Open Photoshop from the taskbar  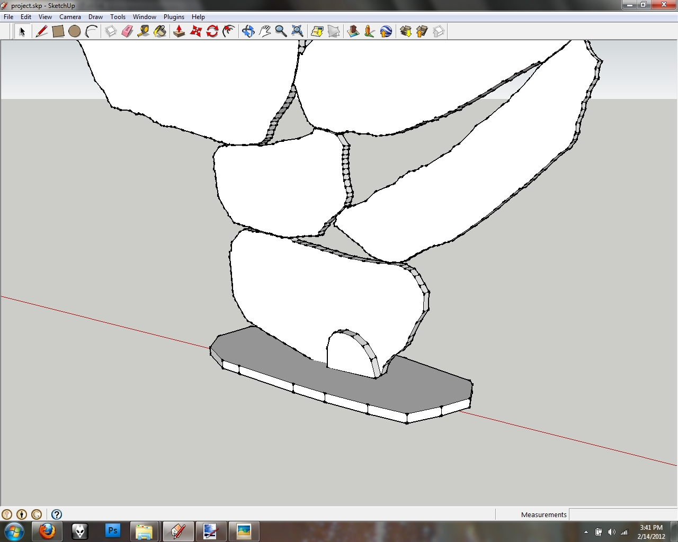pyautogui.click(x=112, y=531)
